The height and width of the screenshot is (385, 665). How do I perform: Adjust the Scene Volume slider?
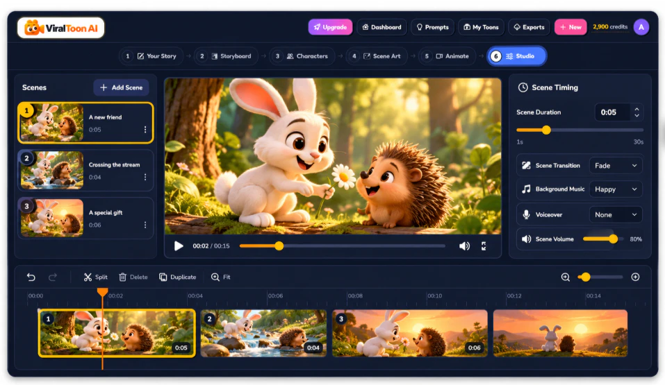coord(604,239)
